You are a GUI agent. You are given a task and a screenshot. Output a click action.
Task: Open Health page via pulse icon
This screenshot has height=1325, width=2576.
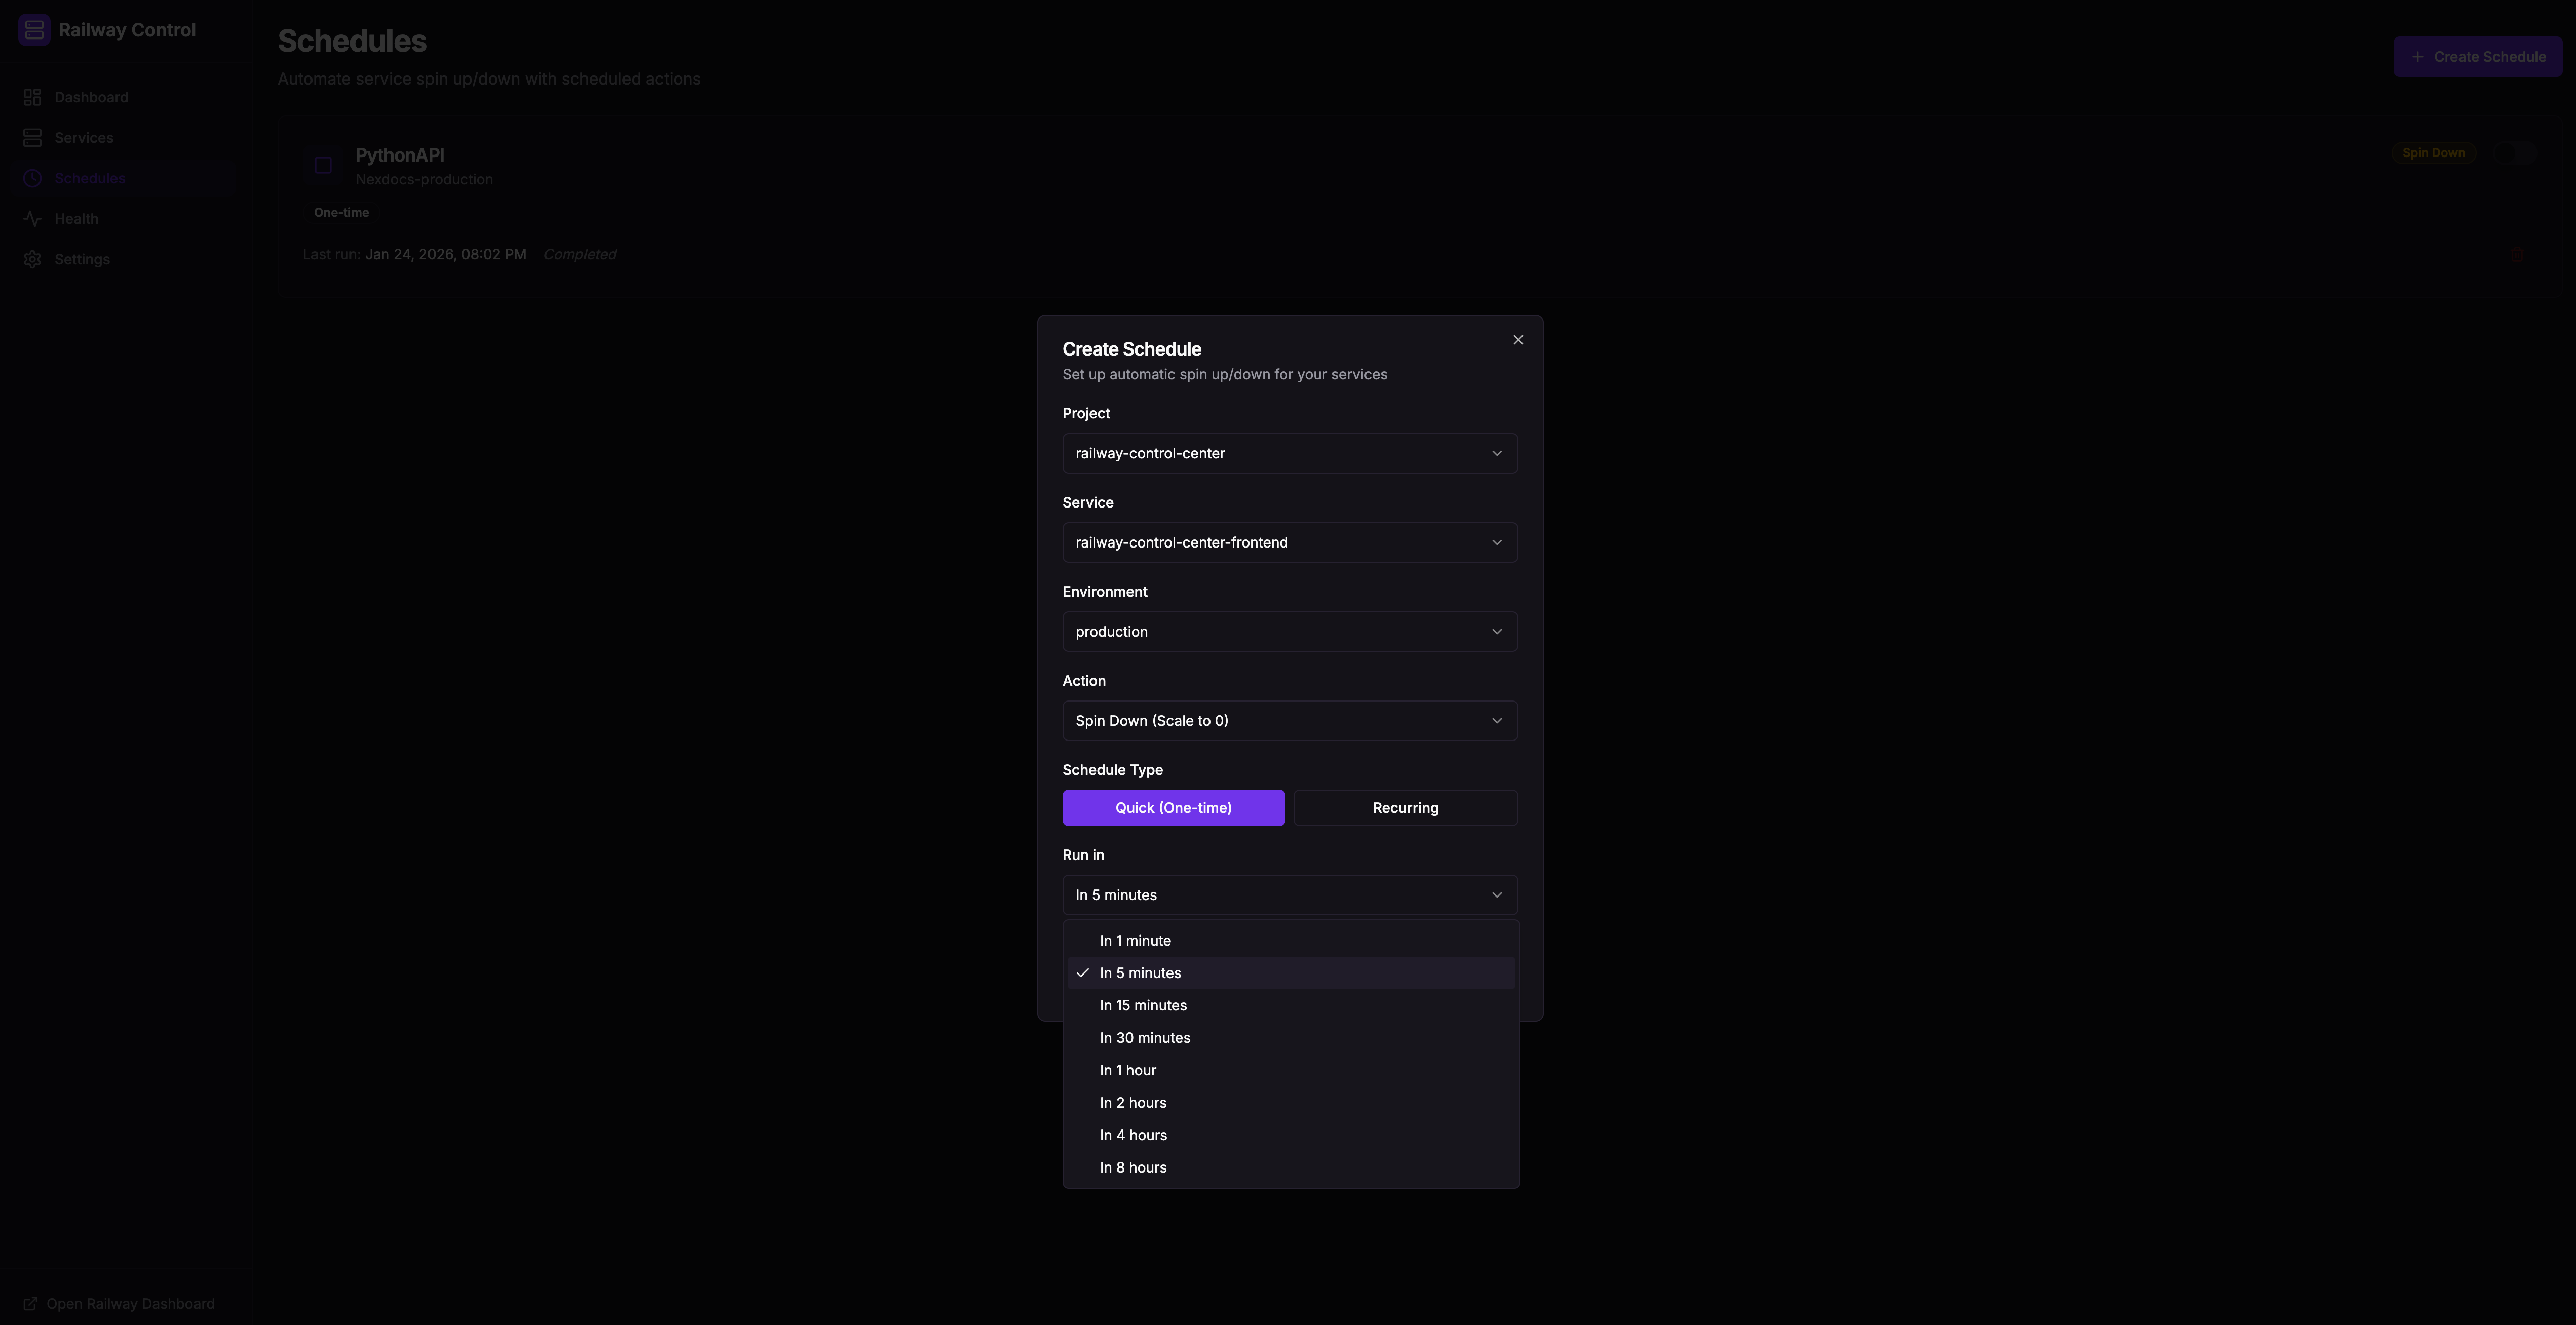pyautogui.click(x=33, y=219)
